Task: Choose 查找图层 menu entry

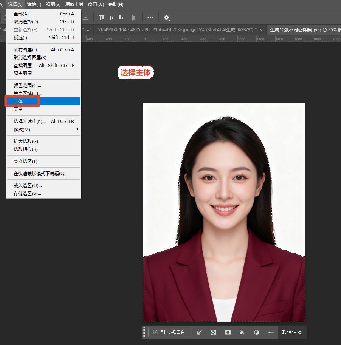Action: point(43,66)
